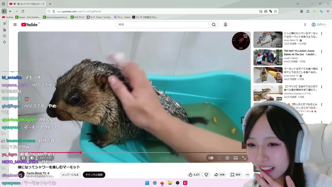Image resolution: width=332 pixels, height=187 pixels.
Task: Open OBS Studio from the taskbar
Action: [x=178, y=183]
